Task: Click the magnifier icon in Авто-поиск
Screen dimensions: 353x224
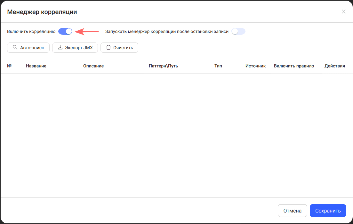Action: (15, 47)
